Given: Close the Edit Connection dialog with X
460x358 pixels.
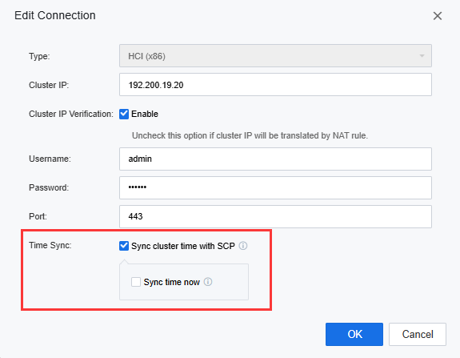Looking at the screenshot, I should pos(438,16).
